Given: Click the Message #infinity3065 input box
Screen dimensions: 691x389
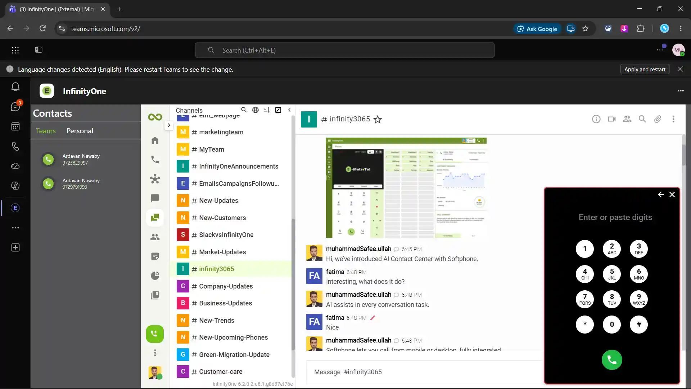Looking at the screenshot, I should (x=425, y=372).
